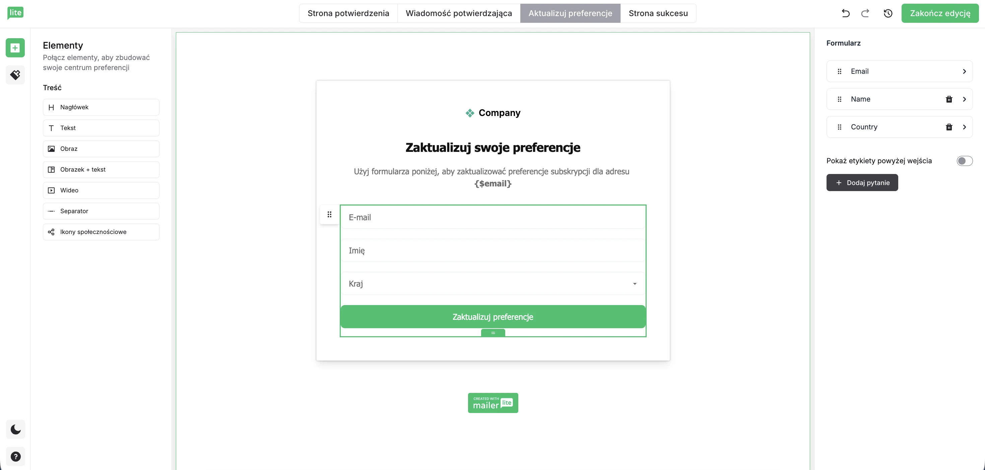The height and width of the screenshot is (470, 985).
Task: Open help with the question mark icon
Action: [15, 456]
